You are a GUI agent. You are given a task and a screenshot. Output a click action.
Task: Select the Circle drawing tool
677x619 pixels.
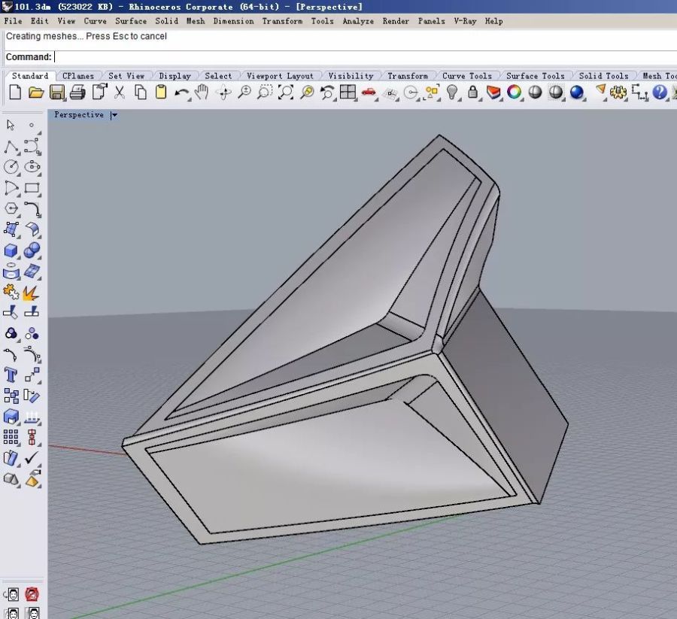click(x=11, y=167)
